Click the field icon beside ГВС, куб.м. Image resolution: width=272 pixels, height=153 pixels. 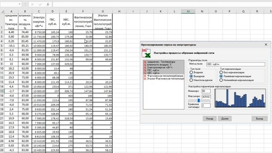144,70
